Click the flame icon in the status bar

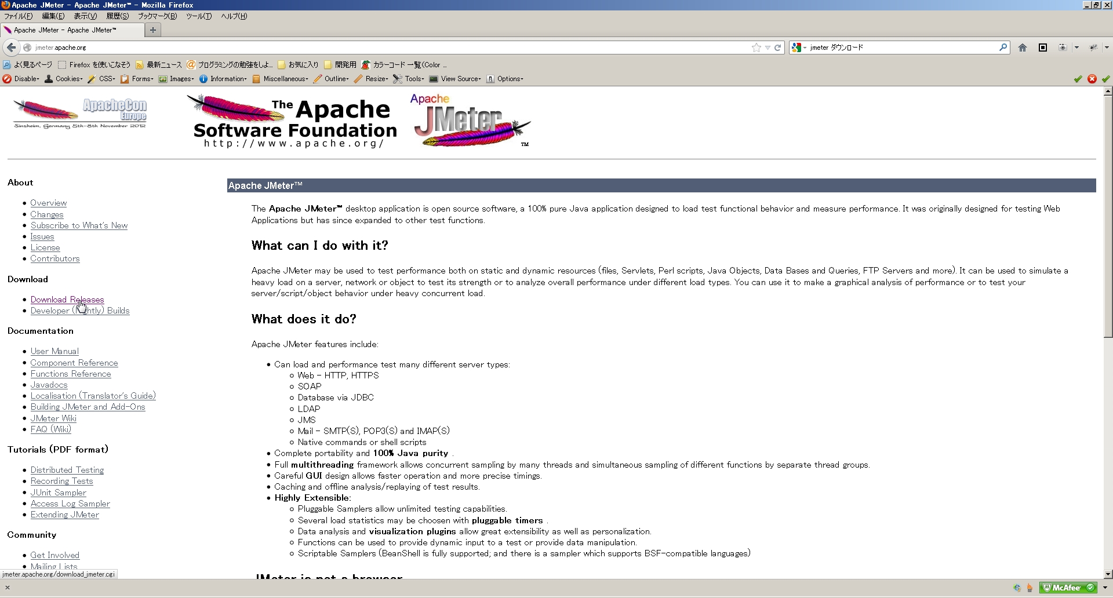[x=1030, y=588]
